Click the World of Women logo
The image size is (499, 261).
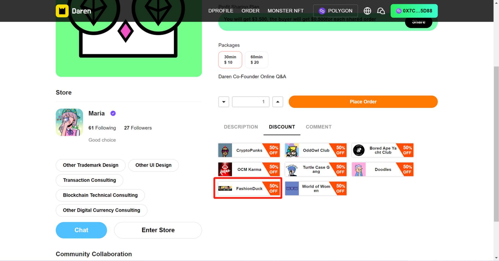[x=292, y=189]
